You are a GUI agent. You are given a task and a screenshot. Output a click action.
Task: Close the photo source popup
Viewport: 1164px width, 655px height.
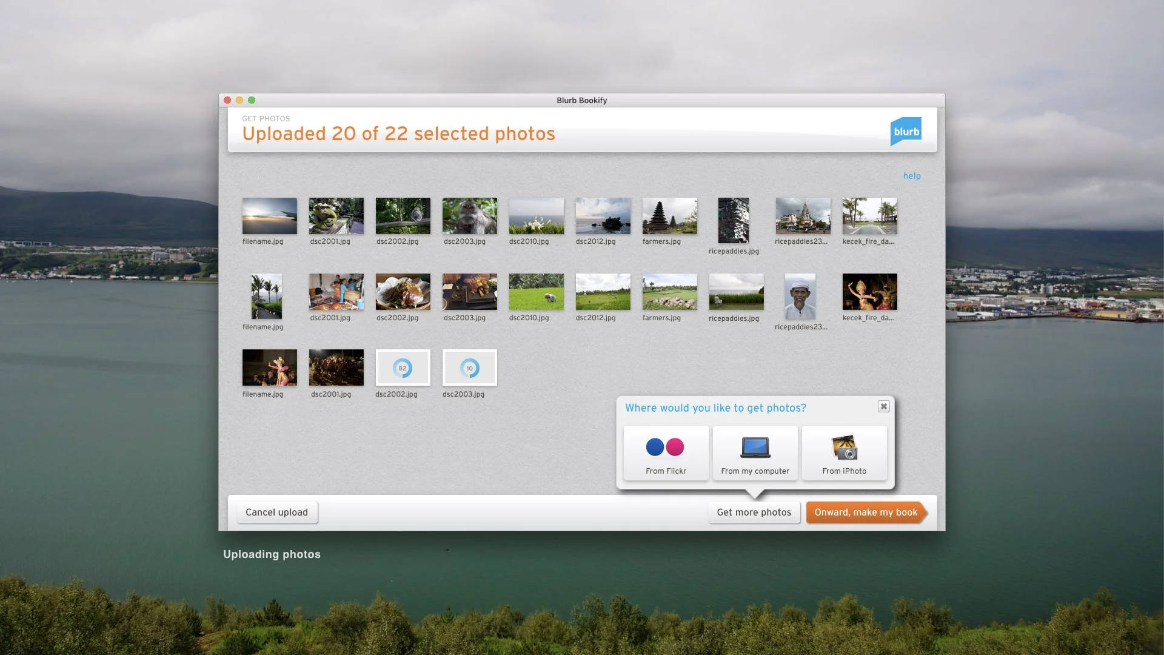point(883,406)
